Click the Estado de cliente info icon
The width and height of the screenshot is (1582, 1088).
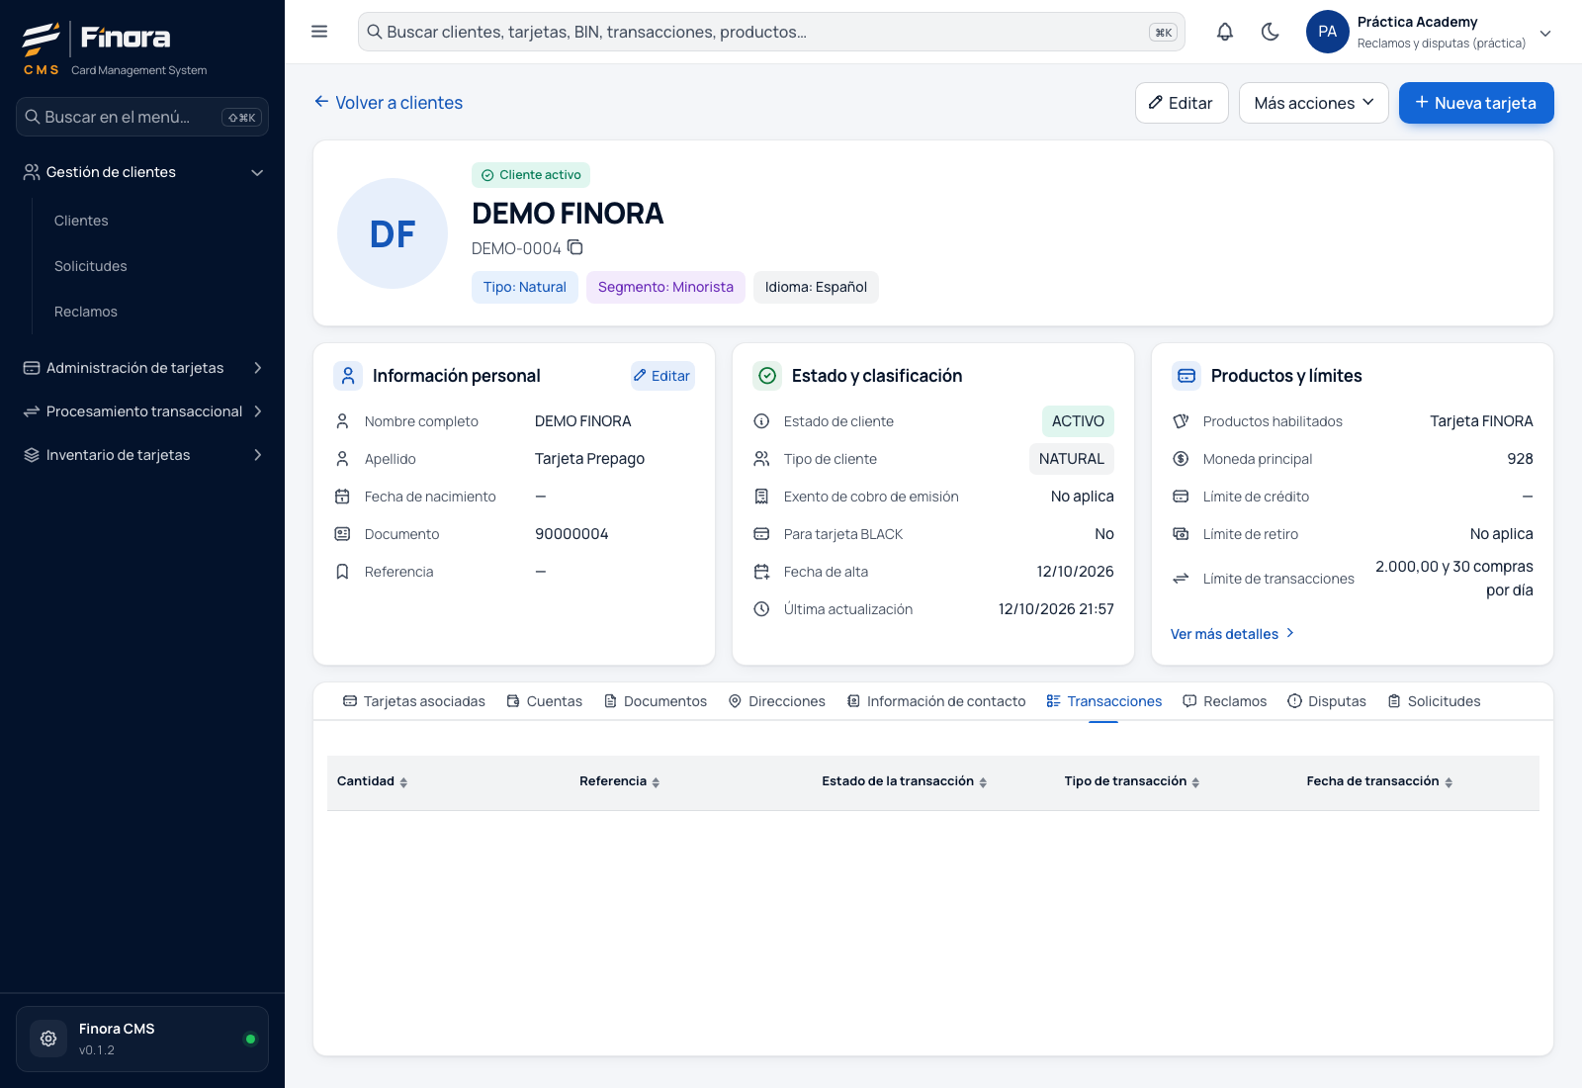pos(761,421)
